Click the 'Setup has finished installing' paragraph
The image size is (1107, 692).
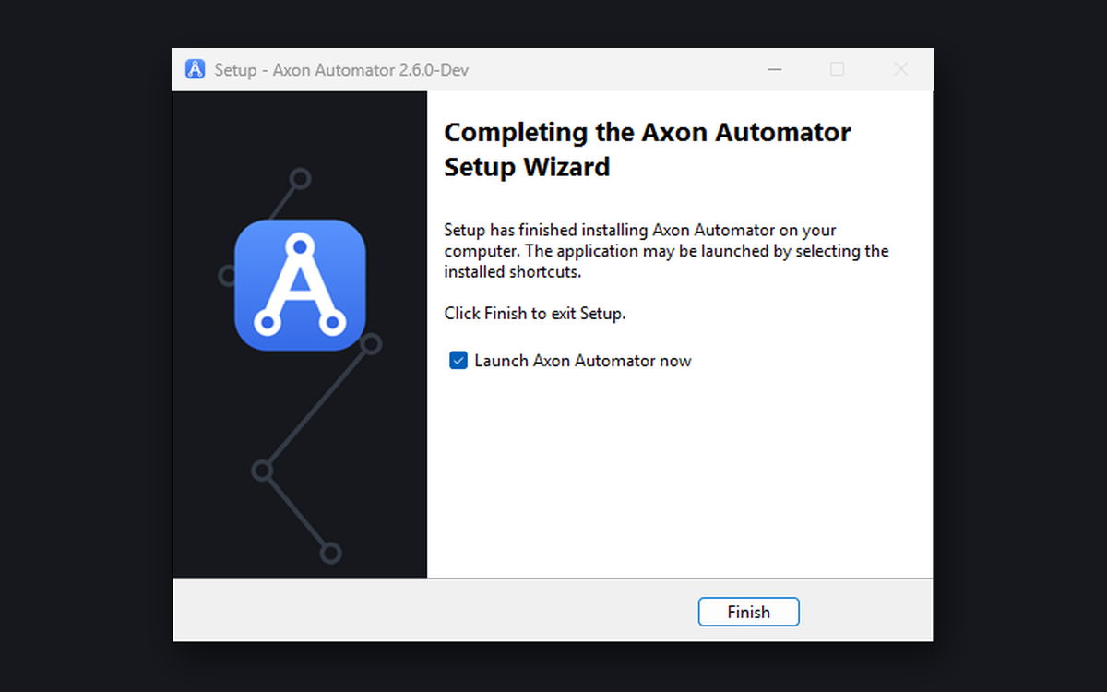pos(666,251)
